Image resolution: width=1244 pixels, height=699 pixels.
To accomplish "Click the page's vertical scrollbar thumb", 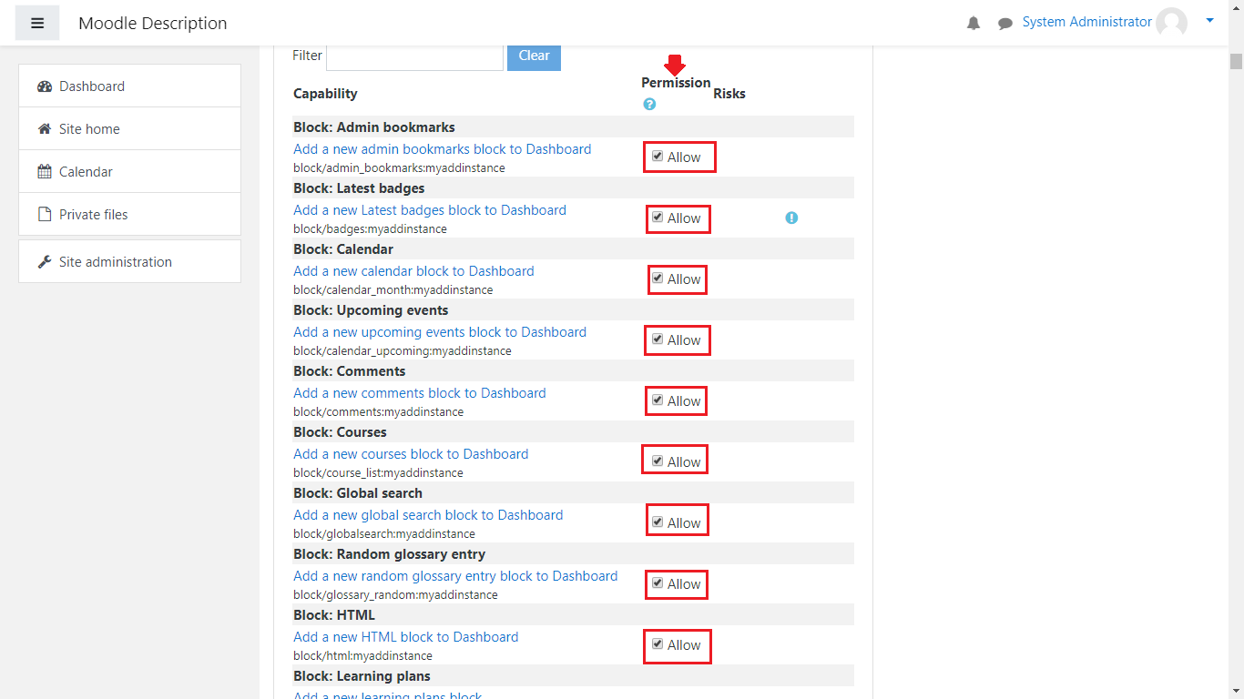I will tap(1236, 61).
